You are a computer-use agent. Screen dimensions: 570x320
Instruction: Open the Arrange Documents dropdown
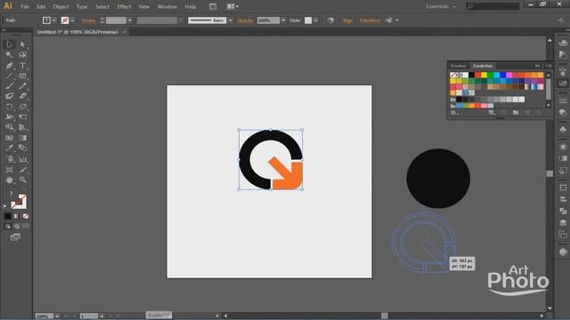[232, 6]
